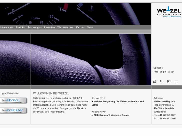Click the 'Login Wetzel-Net' label
This screenshot has width=182, height=136.
pyautogui.click(x=9, y=93)
